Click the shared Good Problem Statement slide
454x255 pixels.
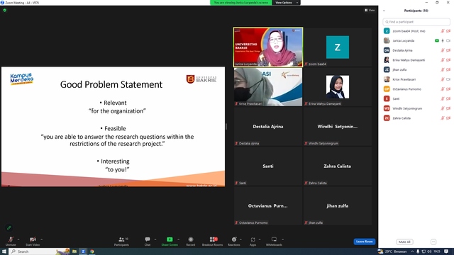click(113, 127)
